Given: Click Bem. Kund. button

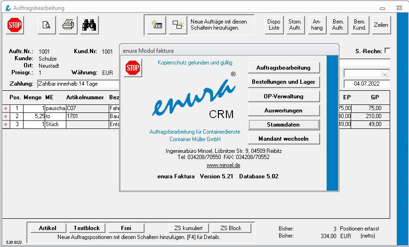Looking at the screenshot, I should [x=360, y=25].
